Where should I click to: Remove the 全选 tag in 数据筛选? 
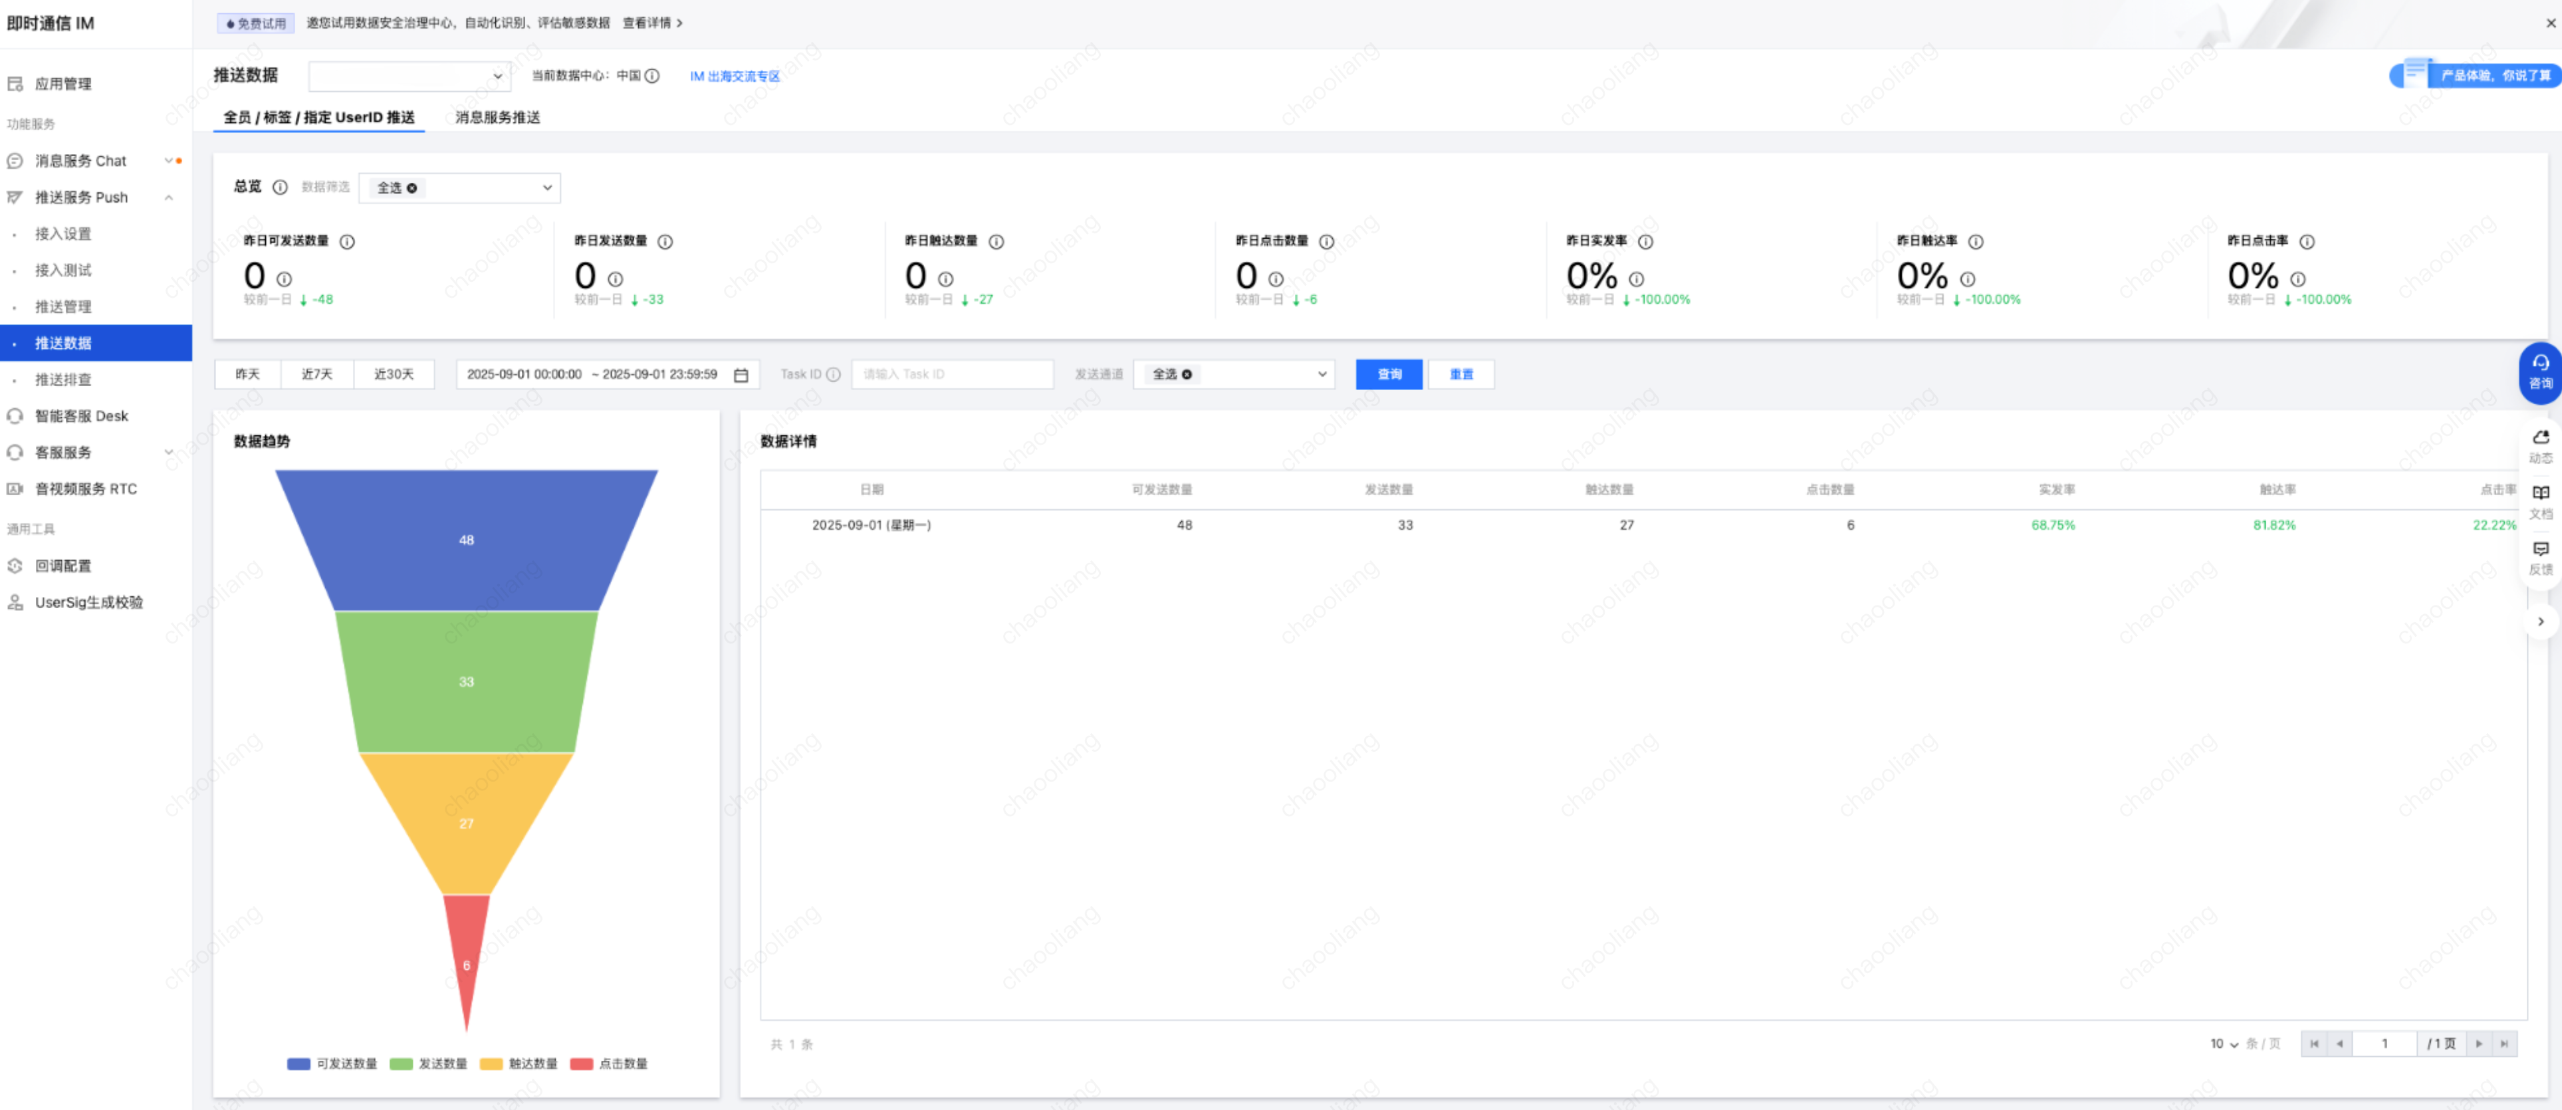pyautogui.click(x=411, y=188)
